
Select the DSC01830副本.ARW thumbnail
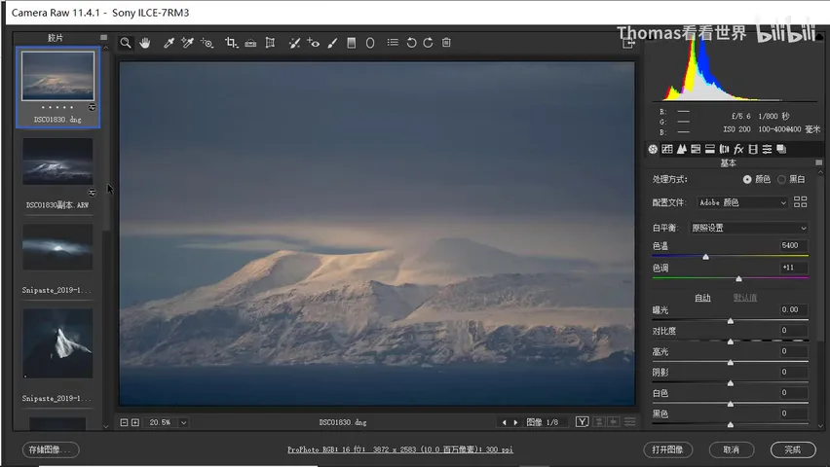[57, 162]
